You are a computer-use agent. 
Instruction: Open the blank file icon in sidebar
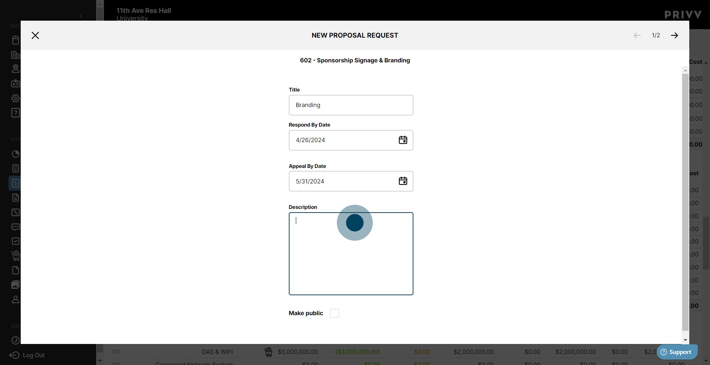(x=16, y=271)
